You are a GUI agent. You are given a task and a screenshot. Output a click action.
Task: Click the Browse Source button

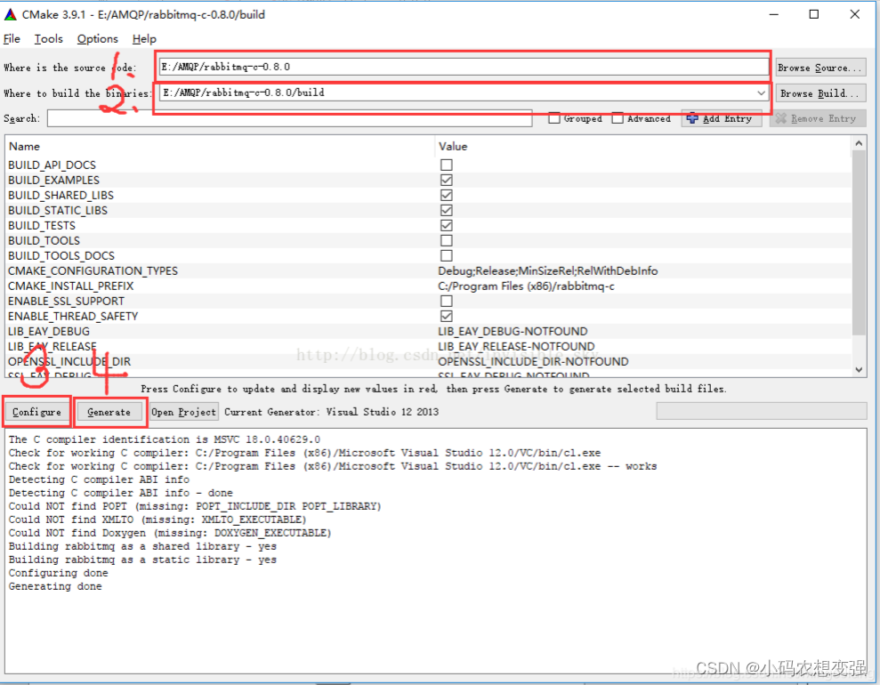(820, 68)
